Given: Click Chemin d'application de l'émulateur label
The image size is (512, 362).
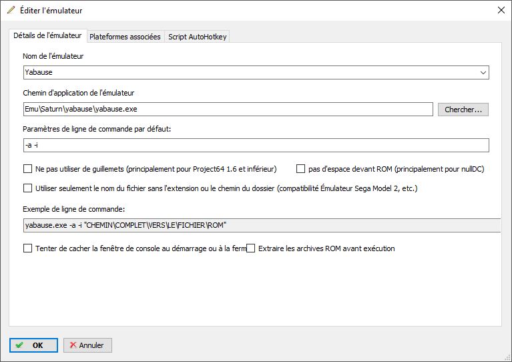Looking at the screenshot, I should coord(79,93).
